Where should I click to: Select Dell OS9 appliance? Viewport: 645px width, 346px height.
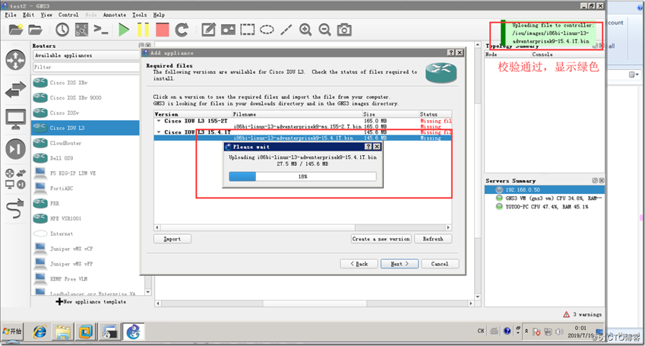pyautogui.click(x=87, y=158)
